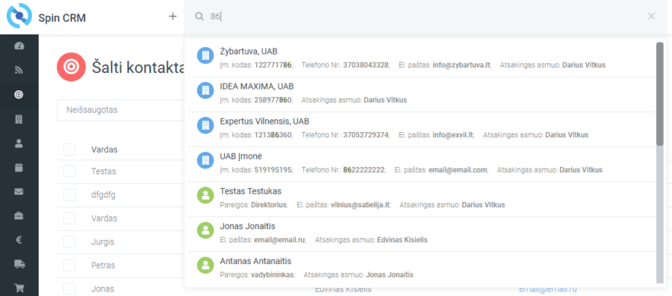Viewport: 672px width, 296px height.
Task: Toggle the select-all checkbox beside Vardas header
Action: coord(69,150)
